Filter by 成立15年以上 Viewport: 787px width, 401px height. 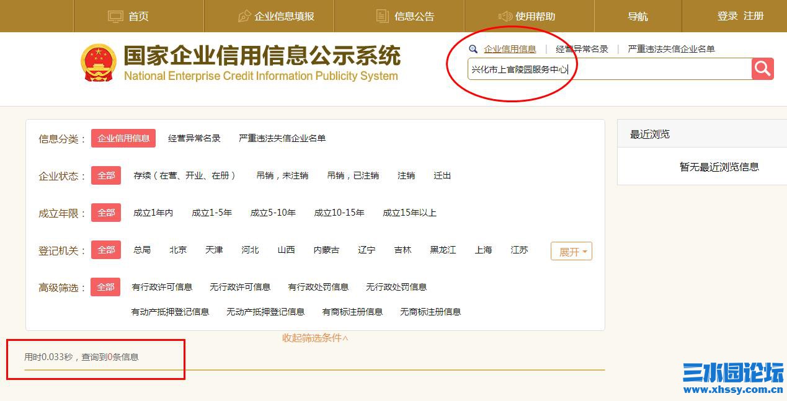(409, 213)
